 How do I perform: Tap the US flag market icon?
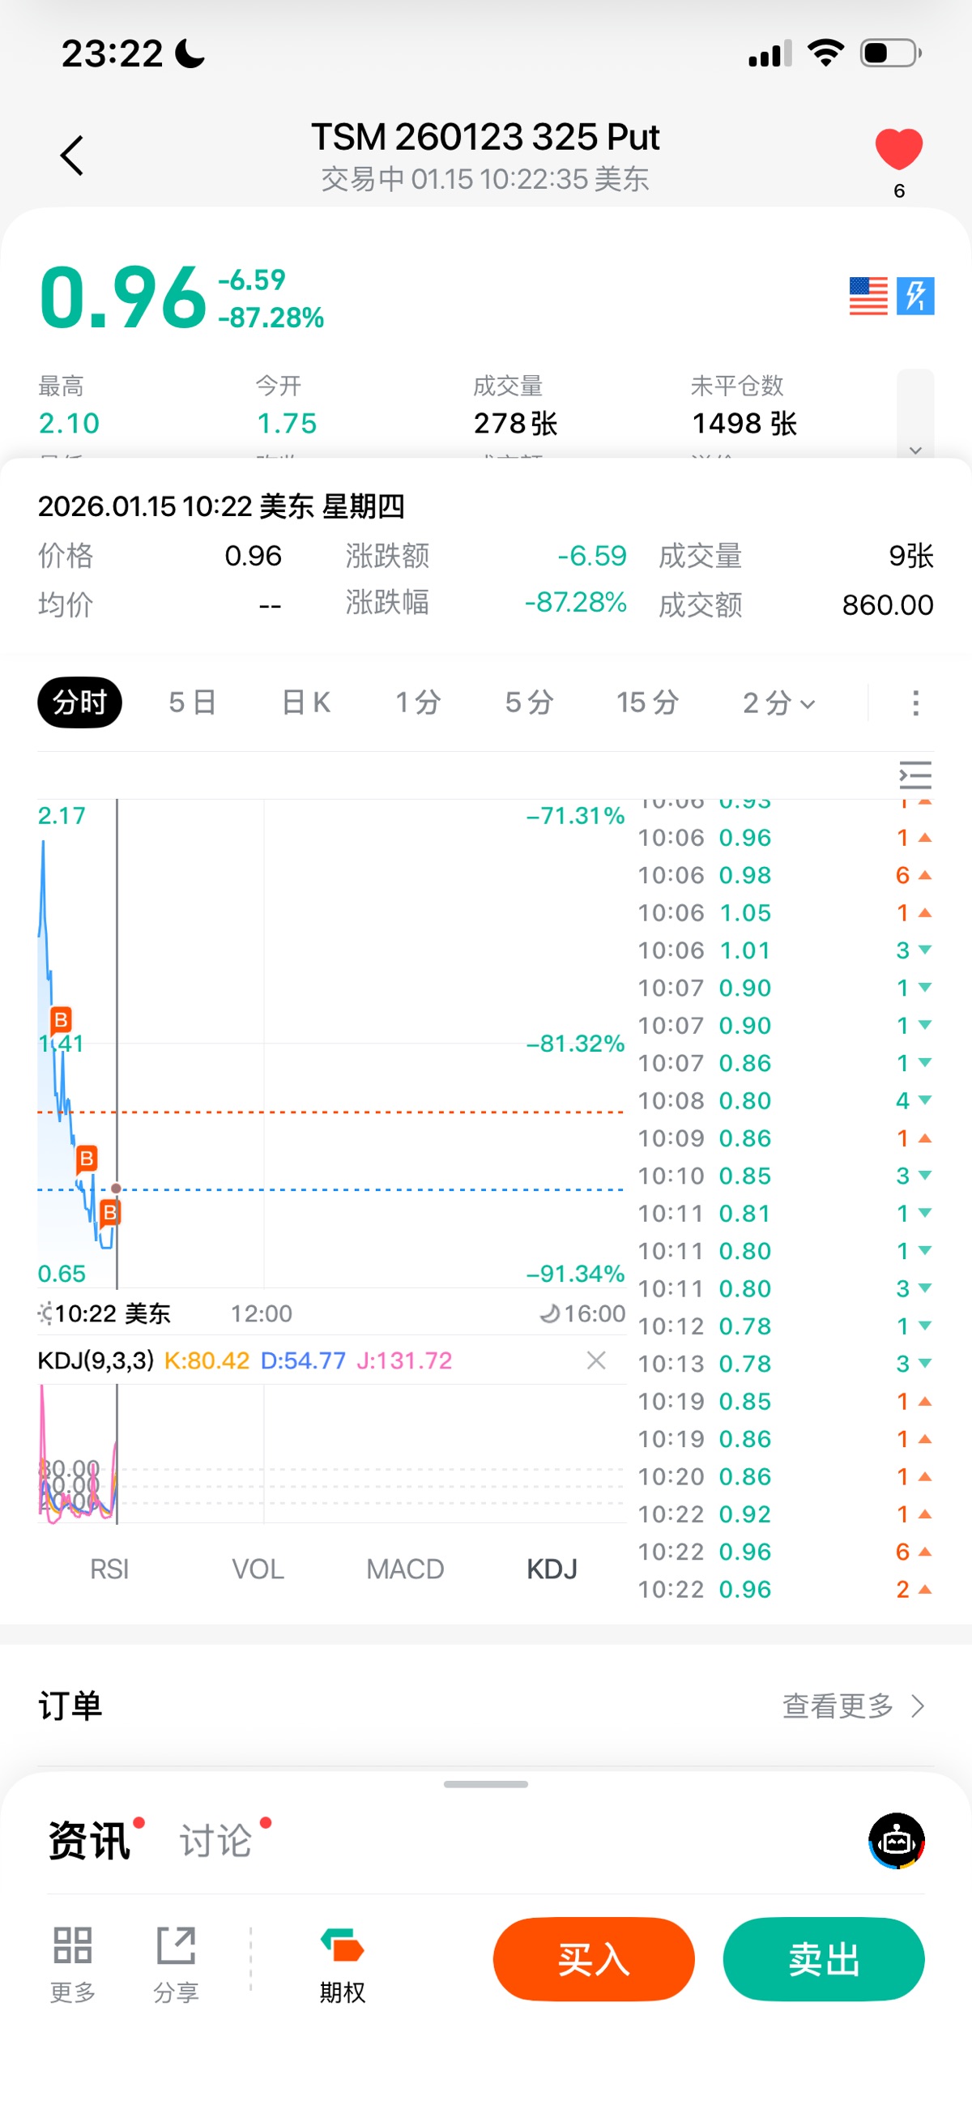pyautogui.click(x=868, y=296)
